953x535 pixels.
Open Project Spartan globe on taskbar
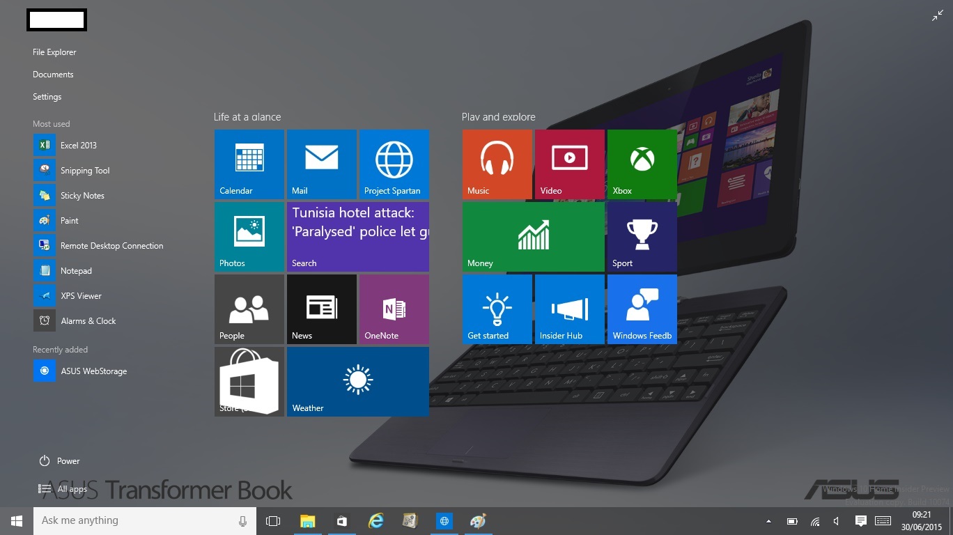tap(444, 521)
